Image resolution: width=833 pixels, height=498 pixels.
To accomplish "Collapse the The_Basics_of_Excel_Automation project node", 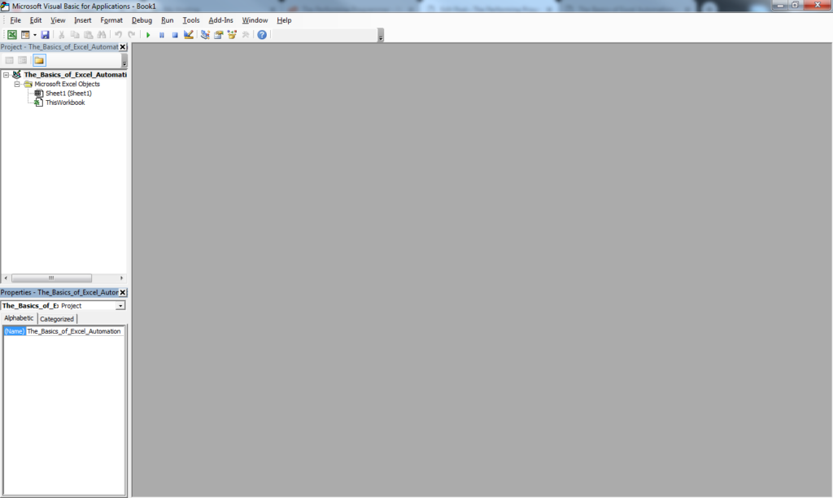I will 7,75.
